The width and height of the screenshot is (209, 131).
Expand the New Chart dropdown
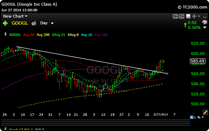tap(15, 16)
